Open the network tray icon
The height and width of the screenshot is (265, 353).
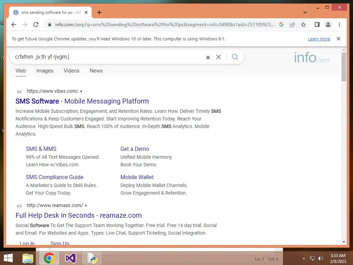(312, 258)
